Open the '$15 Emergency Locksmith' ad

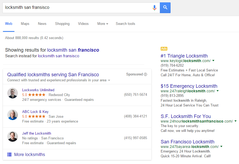pos(189,86)
